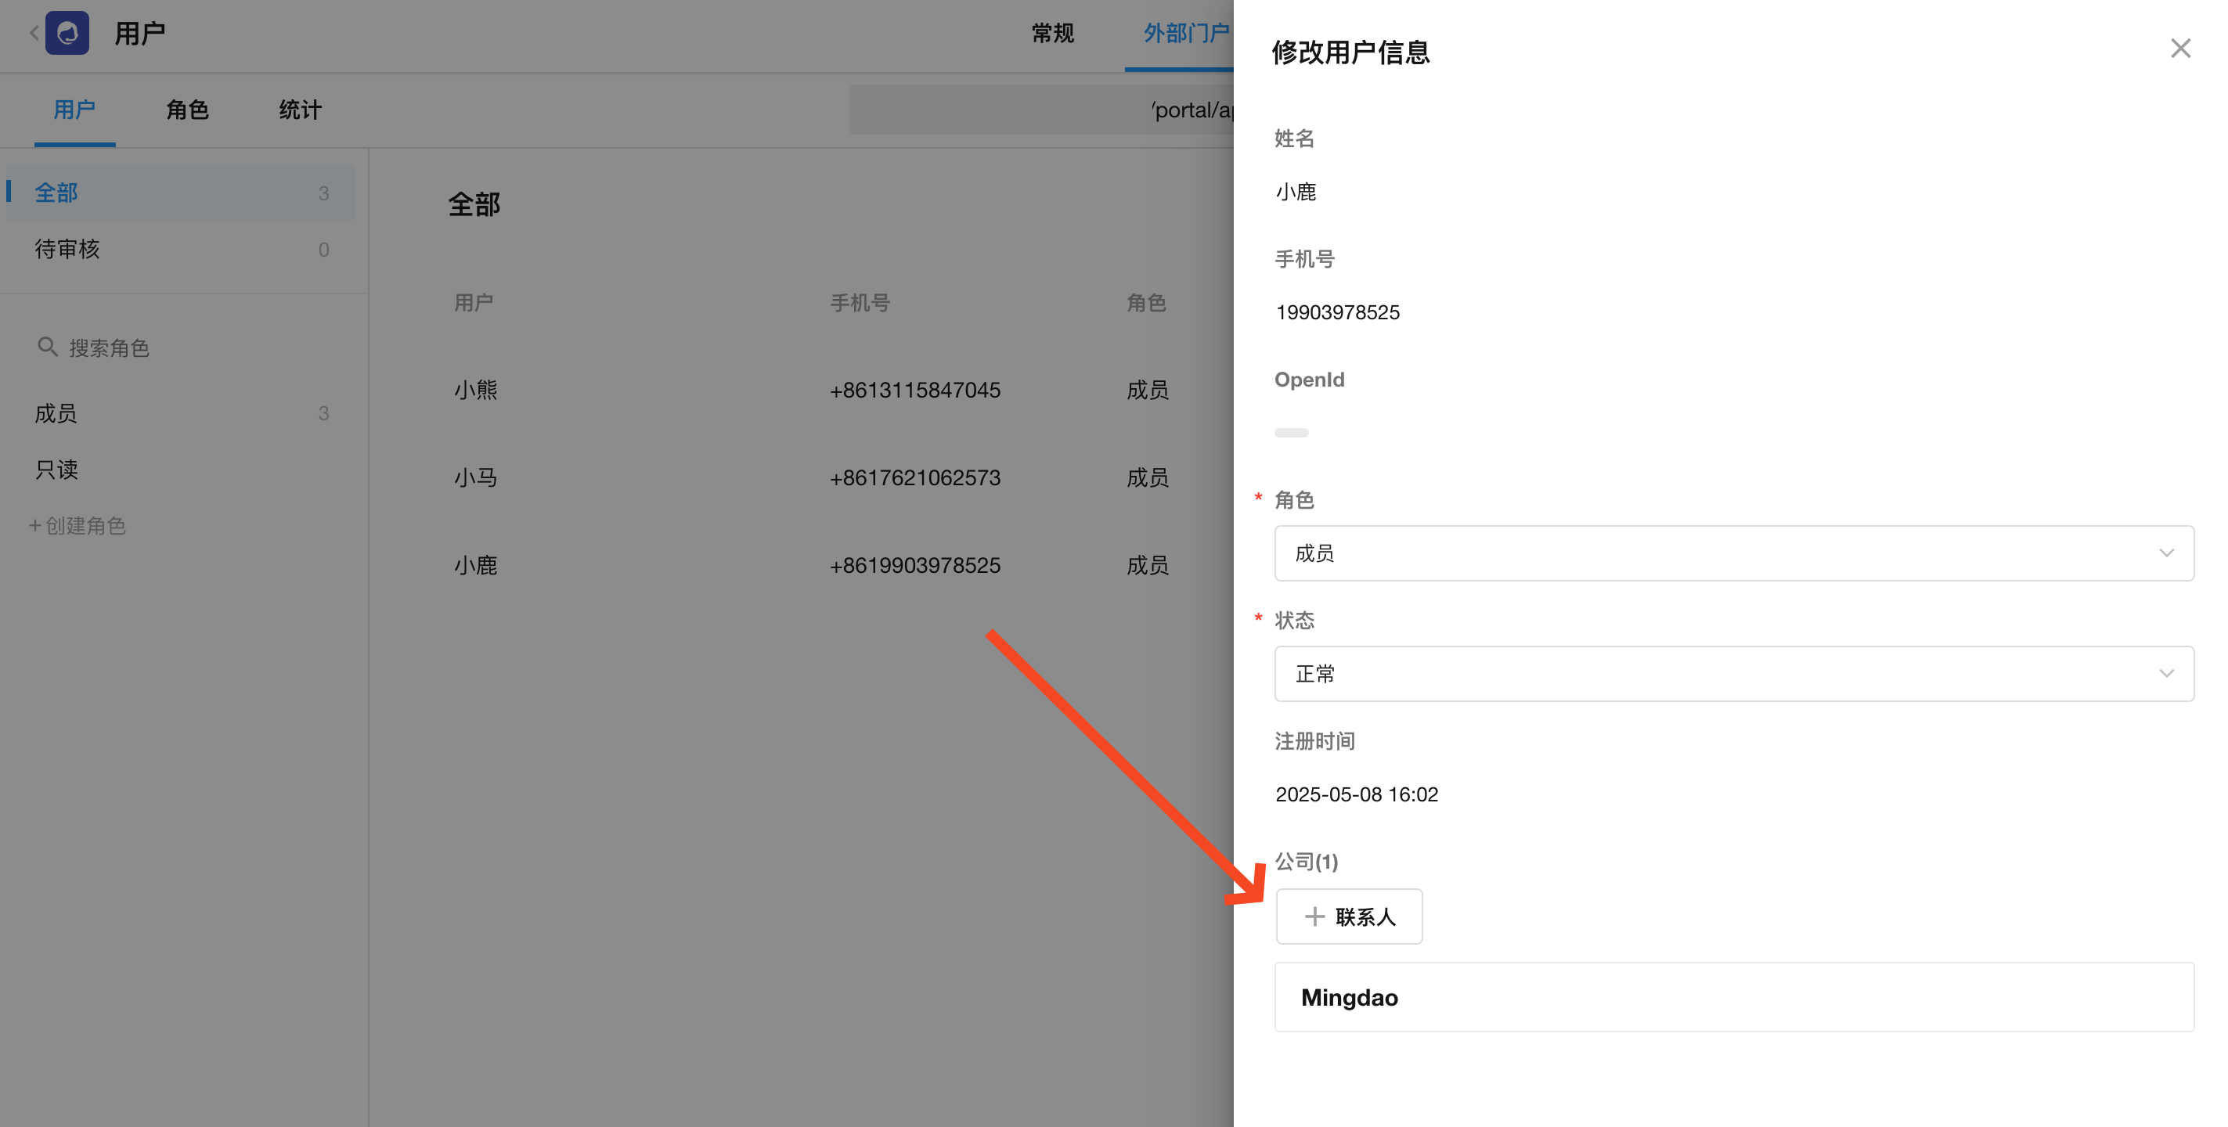Open user row 小熊

tap(476, 389)
